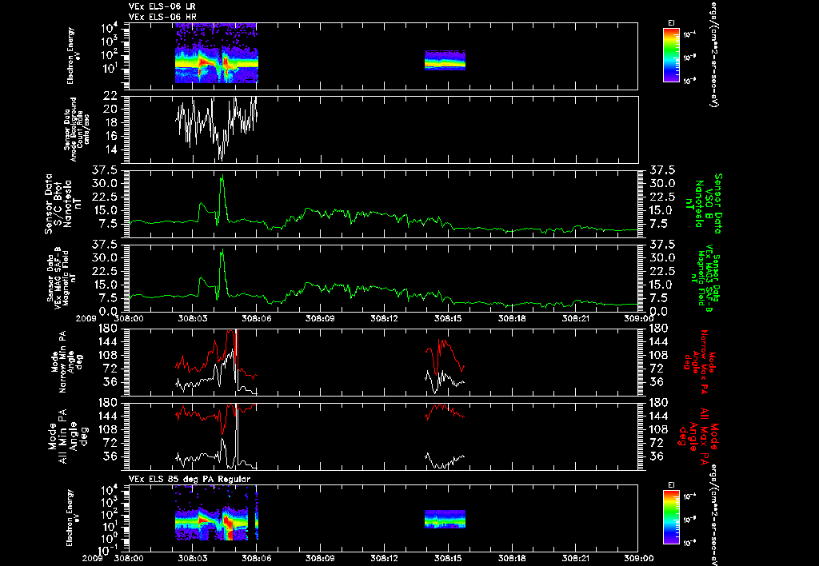Click "308:06" under the 85 deg PA spectrogram
The image size is (819, 566).
point(257,558)
